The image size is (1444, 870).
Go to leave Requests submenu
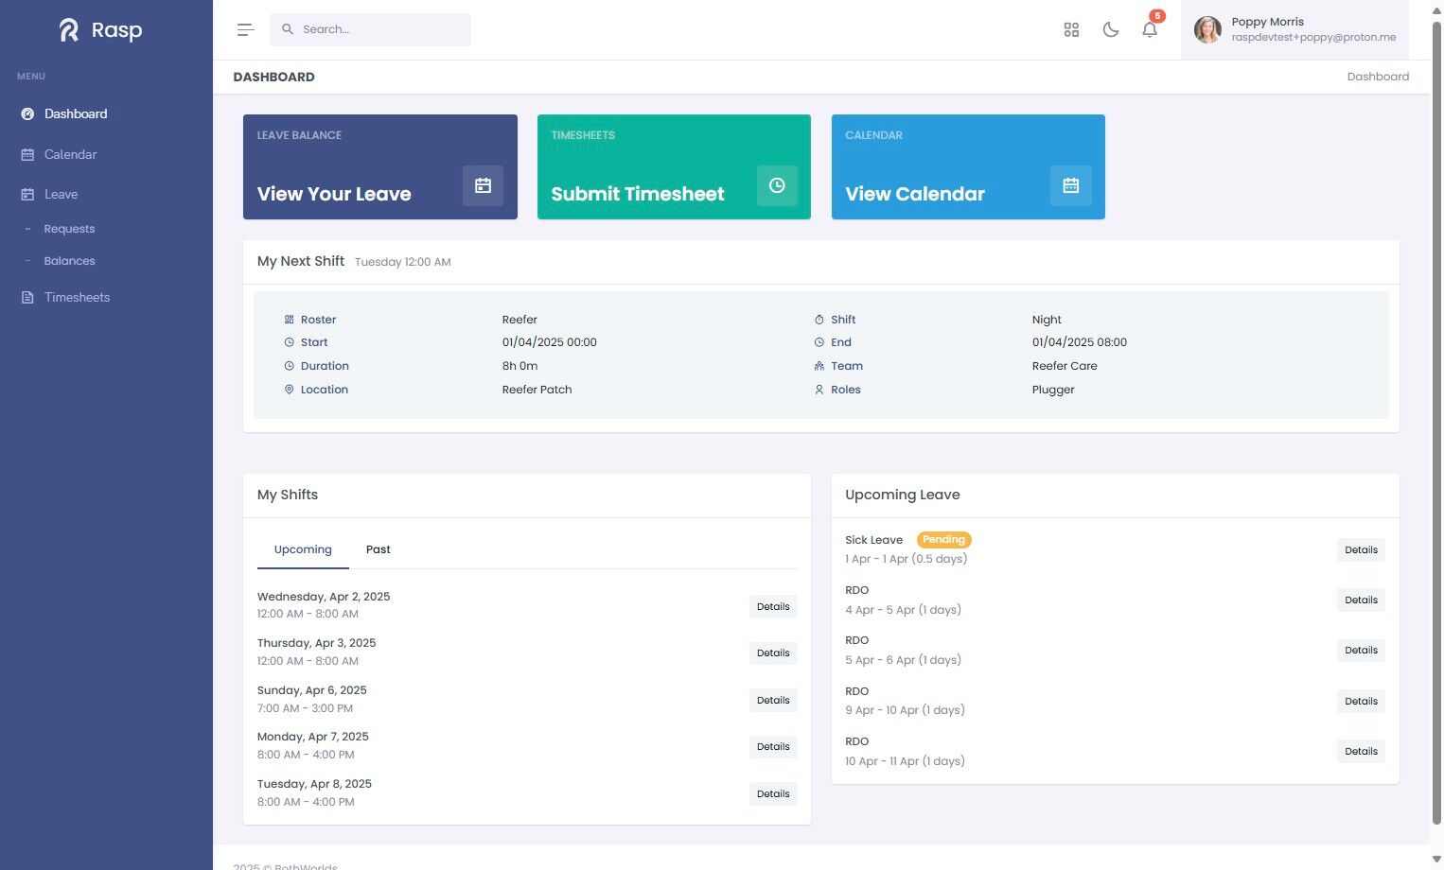(x=69, y=229)
